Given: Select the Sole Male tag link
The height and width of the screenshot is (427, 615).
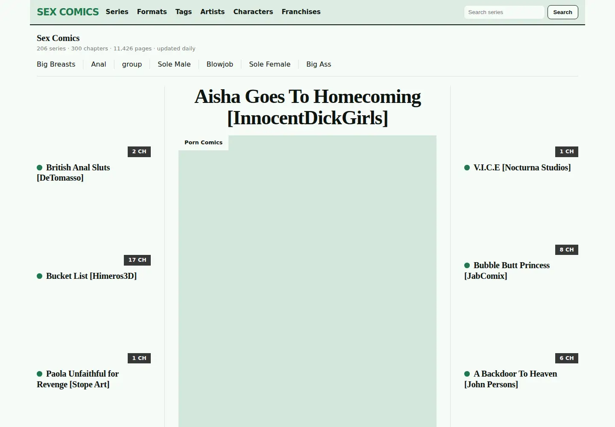Looking at the screenshot, I should (174, 64).
